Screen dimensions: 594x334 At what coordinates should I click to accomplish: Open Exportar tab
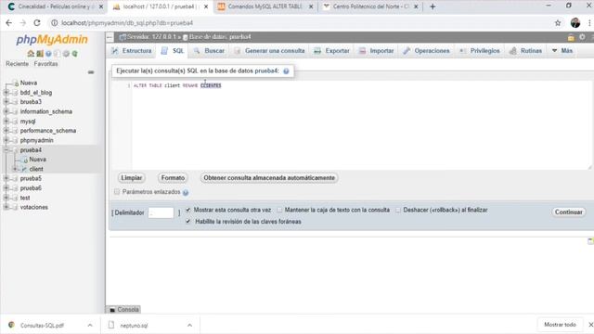coord(332,51)
